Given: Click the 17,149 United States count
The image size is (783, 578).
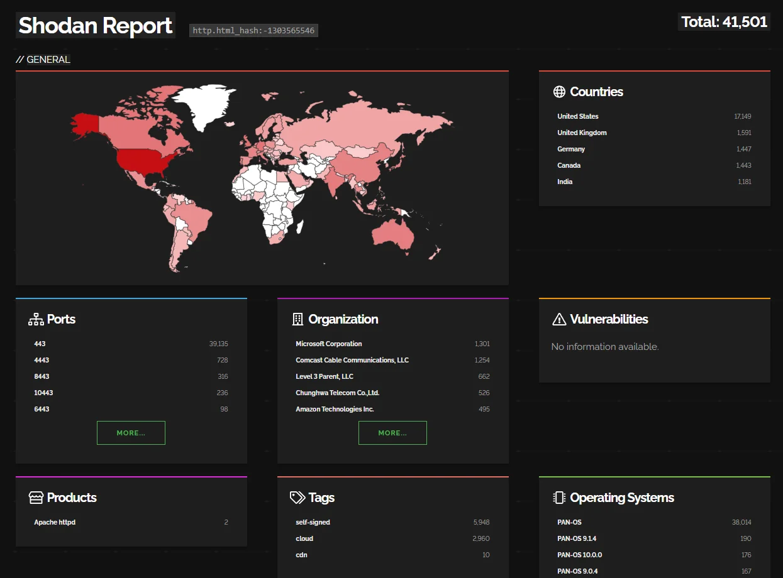Looking at the screenshot, I should pos(743,116).
